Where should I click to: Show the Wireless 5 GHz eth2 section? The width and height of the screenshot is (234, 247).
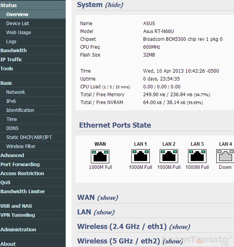click(173, 242)
